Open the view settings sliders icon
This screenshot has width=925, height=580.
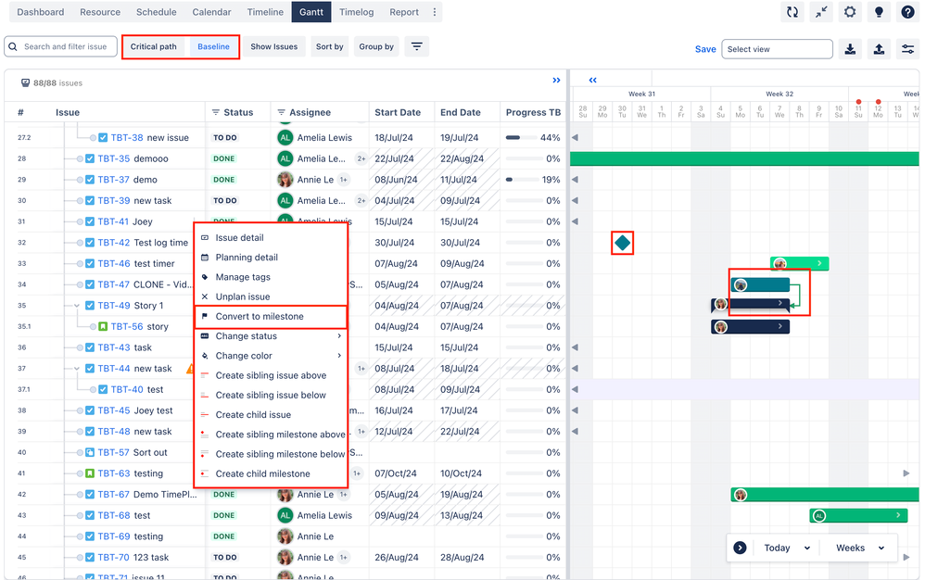click(x=908, y=49)
